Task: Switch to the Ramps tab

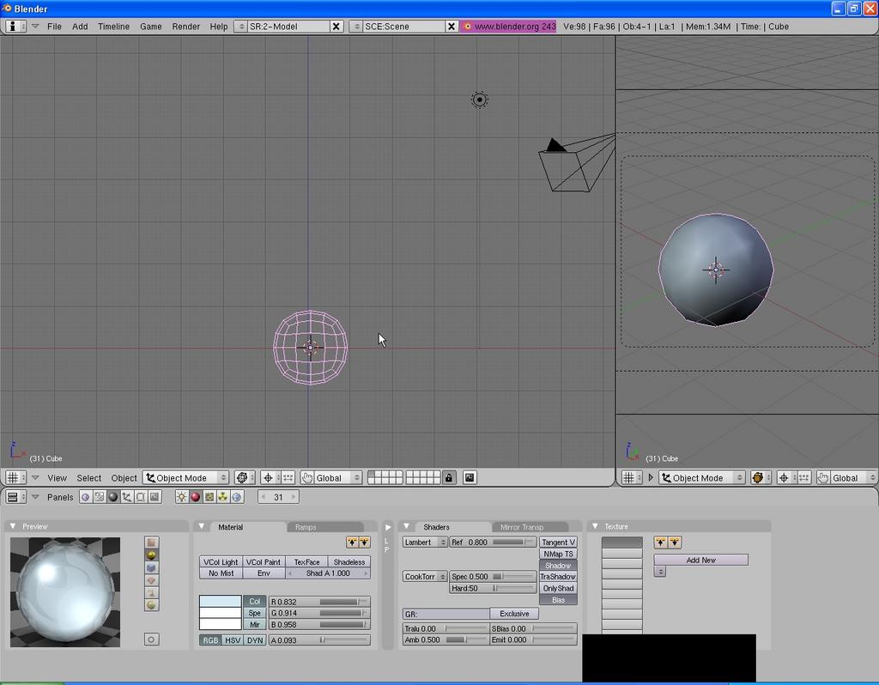Action: pos(306,527)
